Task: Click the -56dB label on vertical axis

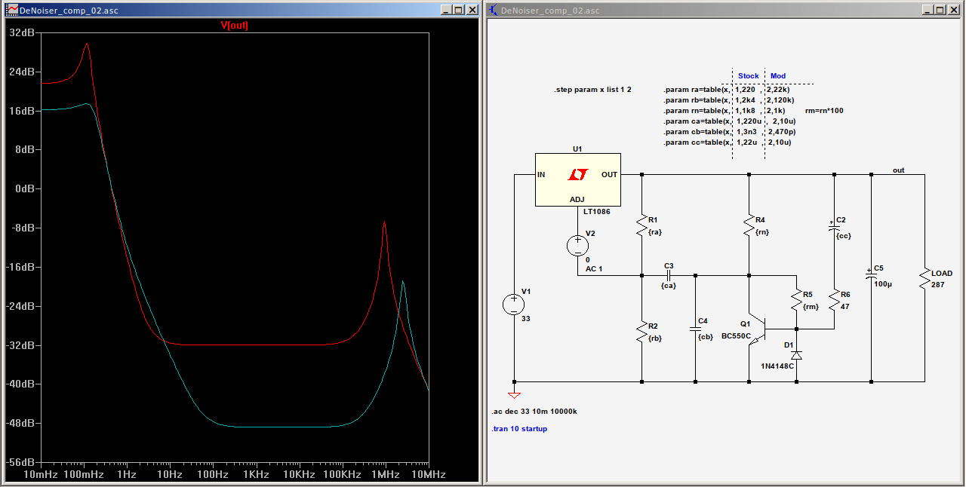Action: (20, 462)
